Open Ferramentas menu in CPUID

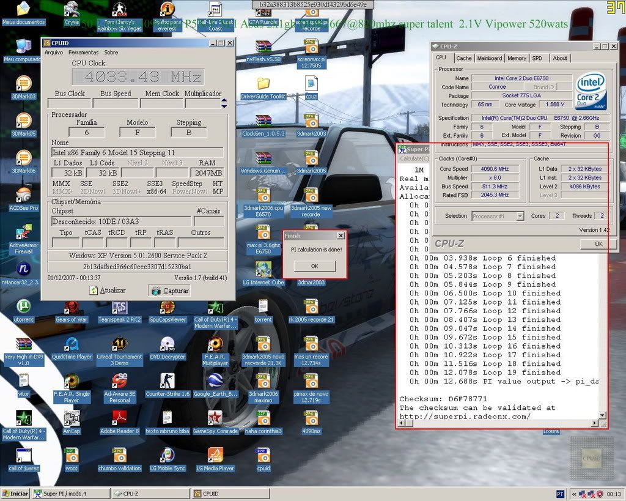click(x=83, y=53)
